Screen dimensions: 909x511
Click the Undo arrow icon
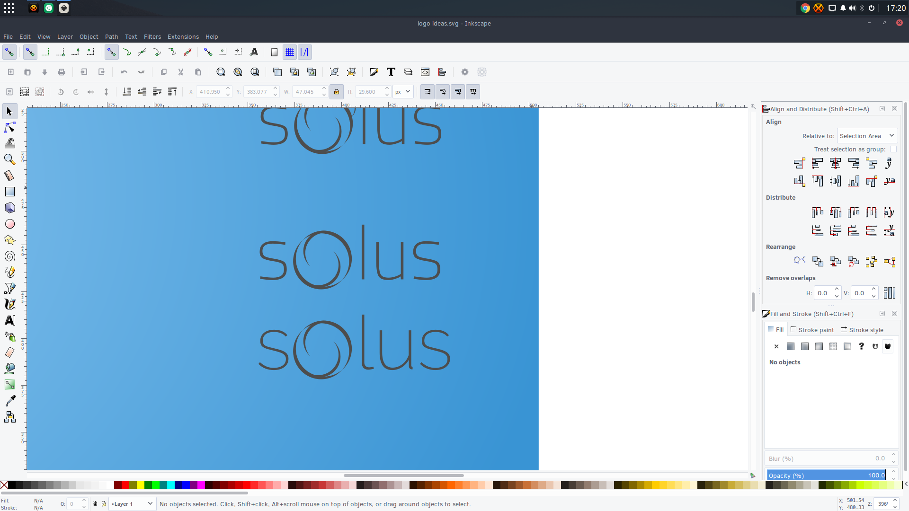coord(124,72)
